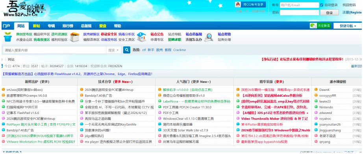Open the 专辑 nav tab

tap(51, 26)
